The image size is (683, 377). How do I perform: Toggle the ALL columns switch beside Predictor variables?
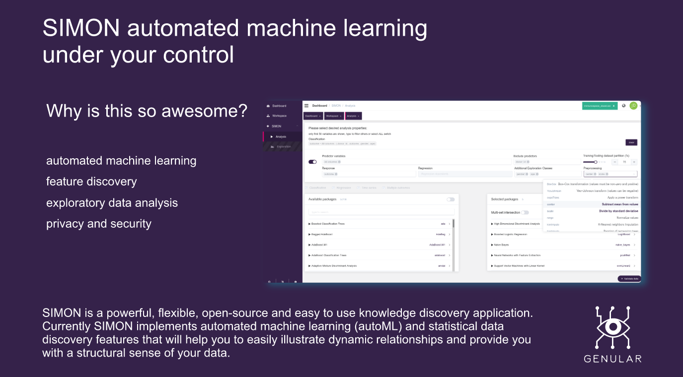312,162
